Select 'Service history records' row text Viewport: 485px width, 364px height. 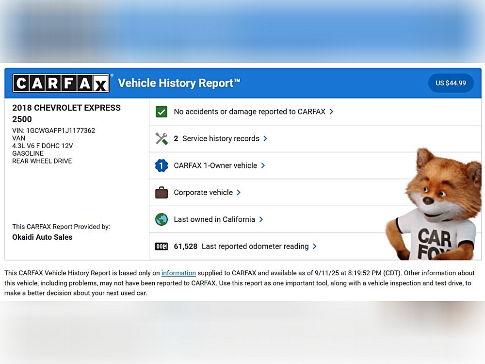coord(221,138)
